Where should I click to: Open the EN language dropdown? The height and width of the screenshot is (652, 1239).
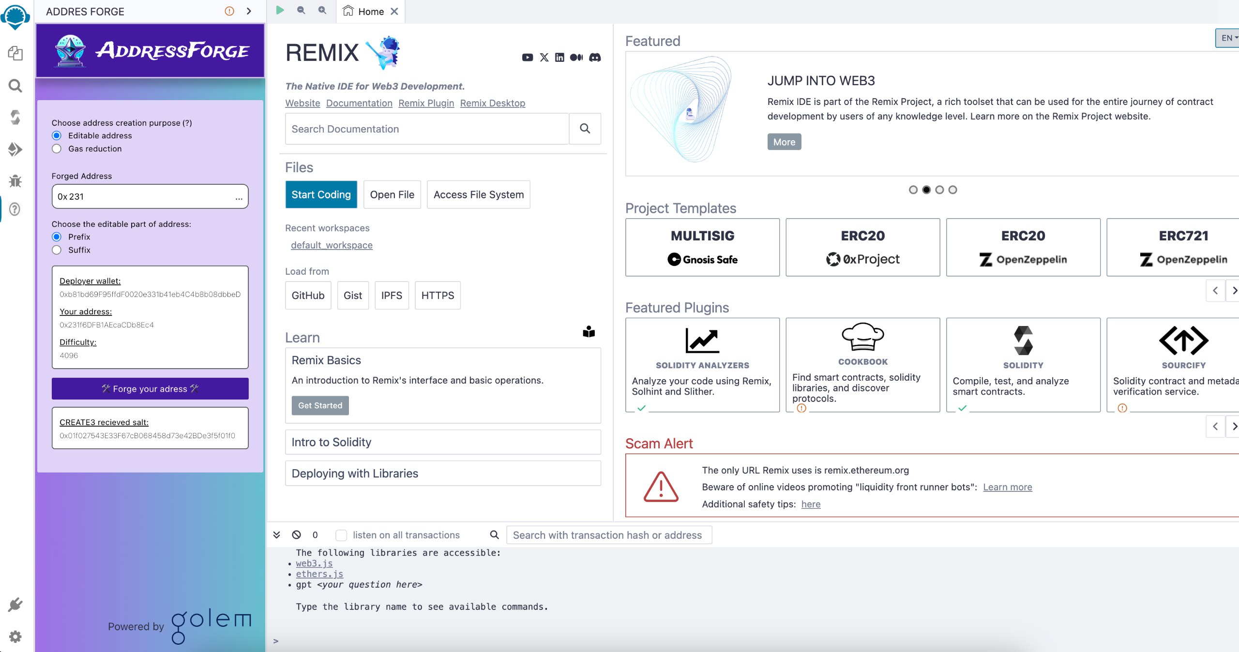1228,38
